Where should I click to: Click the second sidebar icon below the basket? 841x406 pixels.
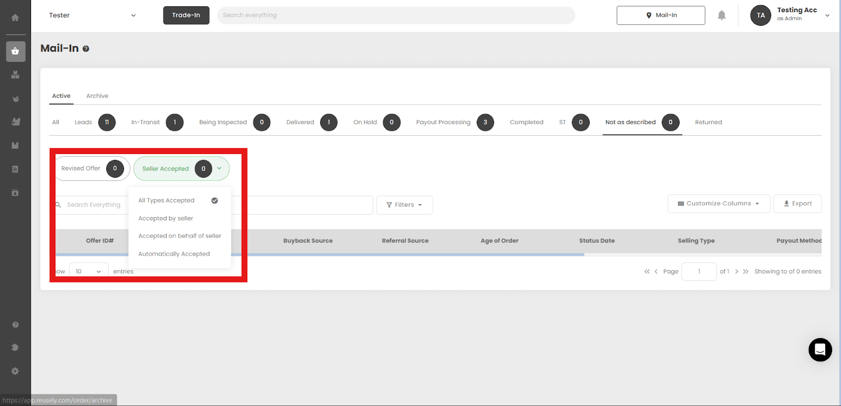pos(15,98)
